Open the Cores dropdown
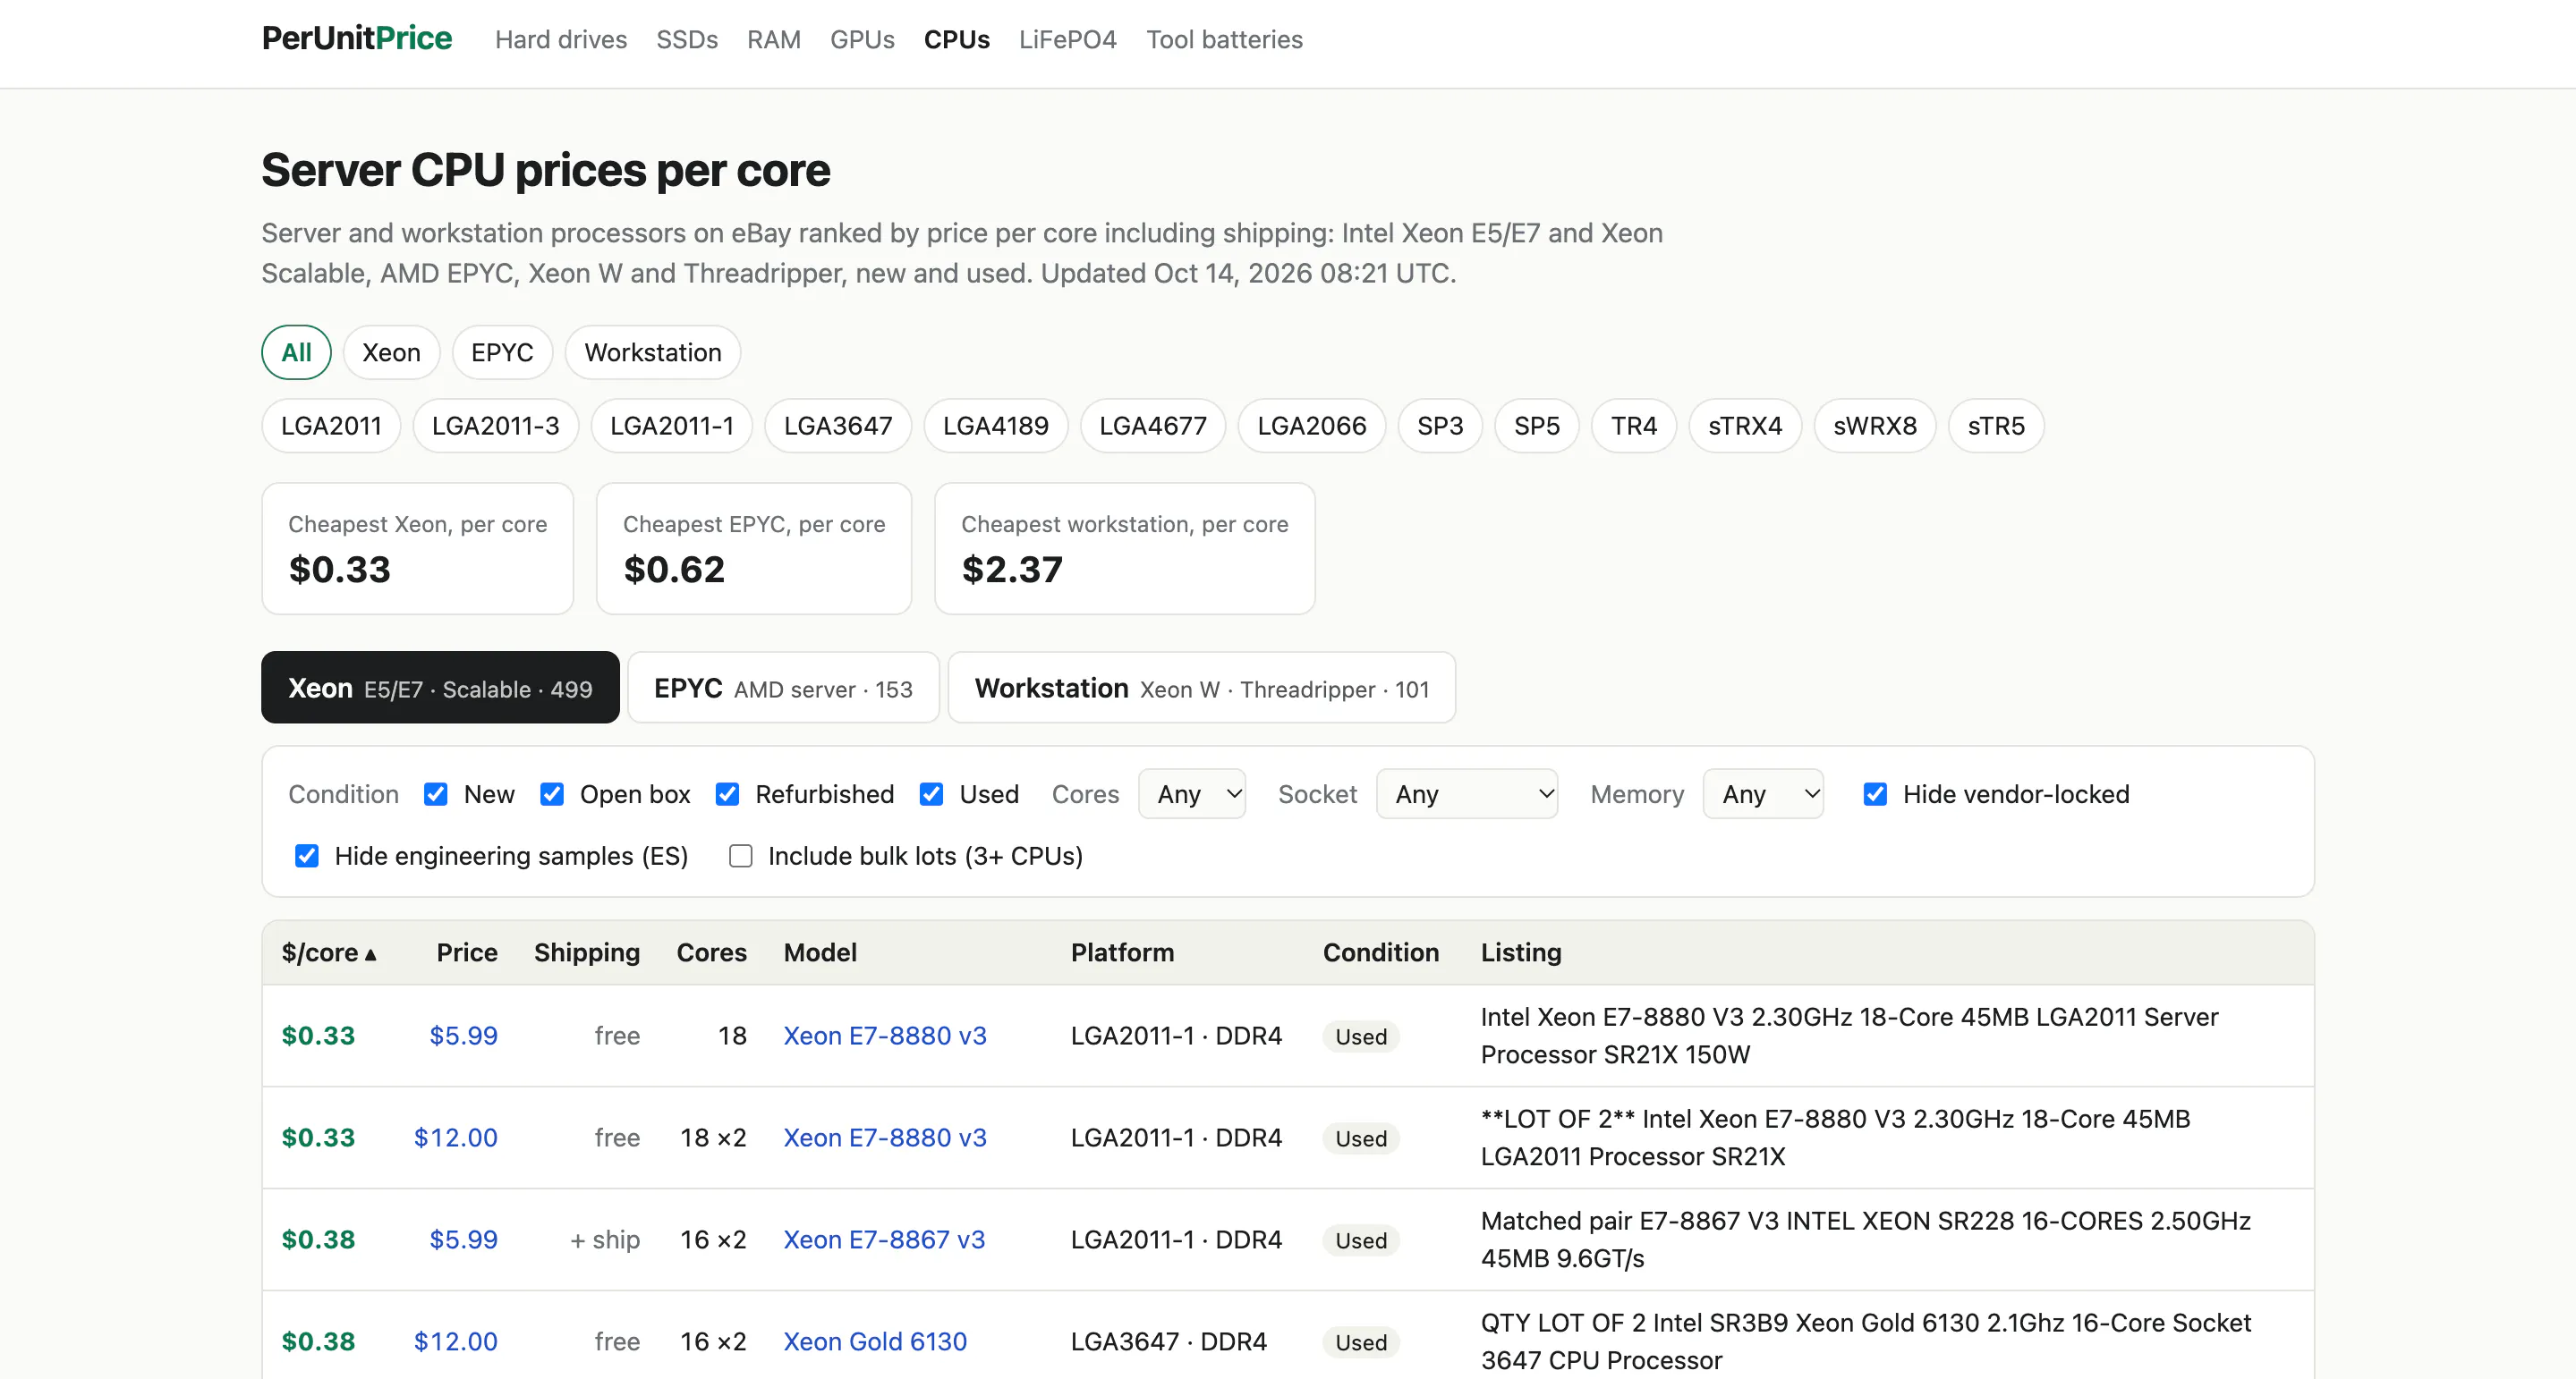Viewport: 2576px width, 1379px height. [1192, 794]
